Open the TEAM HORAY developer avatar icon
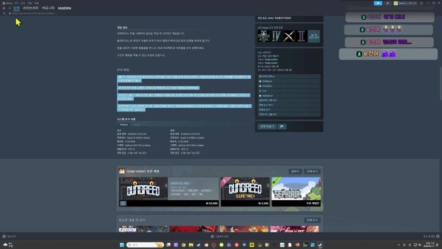Viewport: 442px width, 249px height. coord(122,171)
